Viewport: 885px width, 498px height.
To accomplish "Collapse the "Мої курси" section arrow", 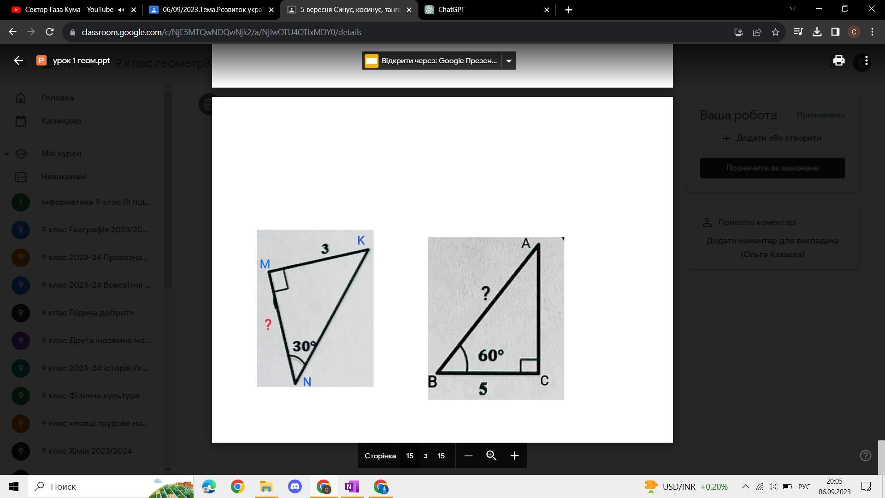I will 7,154.
